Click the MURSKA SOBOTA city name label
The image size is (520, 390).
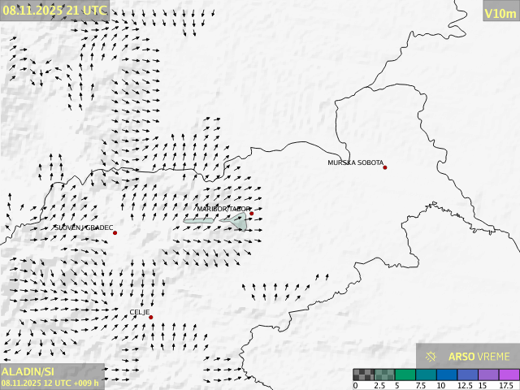tap(355, 162)
